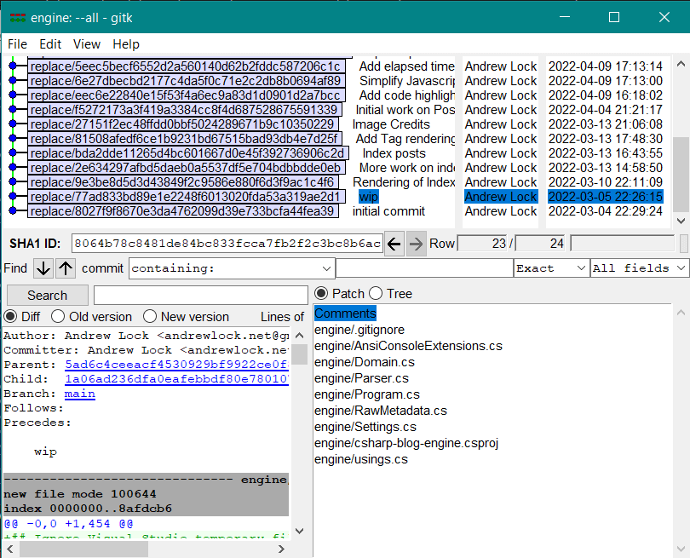Image resolution: width=690 pixels, height=558 pixels.
Task: Click up arrow of file list scrollbar
Action: tap(681, 313)
